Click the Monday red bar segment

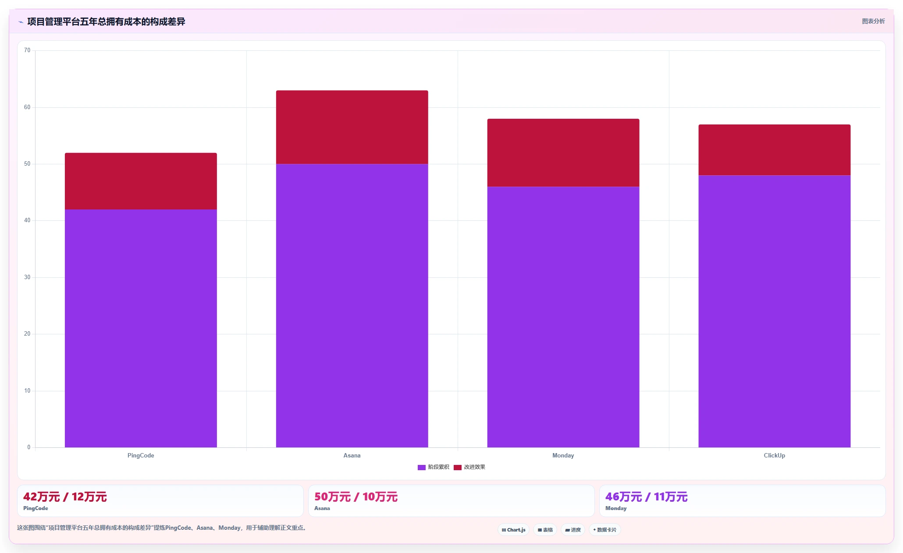[x=563, y=153]
